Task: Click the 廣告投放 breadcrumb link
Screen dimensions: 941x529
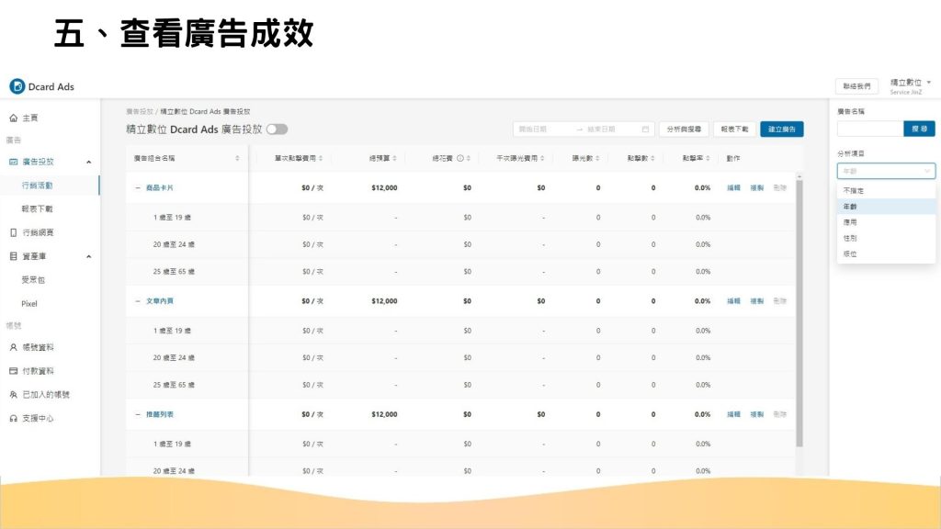Action: 140,111
